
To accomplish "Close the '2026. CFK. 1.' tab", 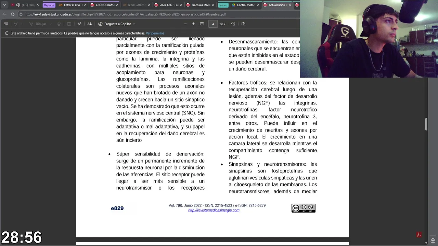I will click(181, 5).
